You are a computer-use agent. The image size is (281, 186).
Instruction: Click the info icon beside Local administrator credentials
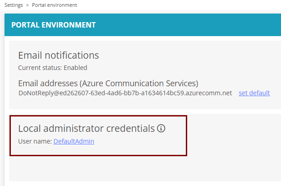(x=161, y=128)
